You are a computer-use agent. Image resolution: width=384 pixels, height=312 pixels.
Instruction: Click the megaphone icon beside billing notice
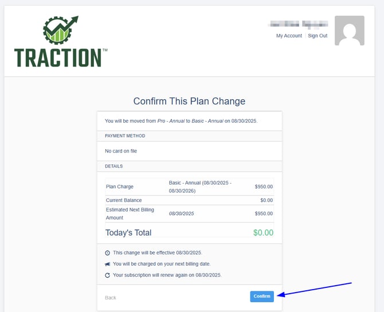tap(108, 264)
